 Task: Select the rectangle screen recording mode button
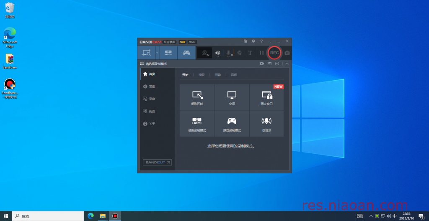[146, 53]
